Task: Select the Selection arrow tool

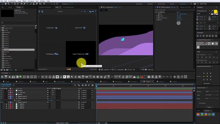Action: pos(3,4)
